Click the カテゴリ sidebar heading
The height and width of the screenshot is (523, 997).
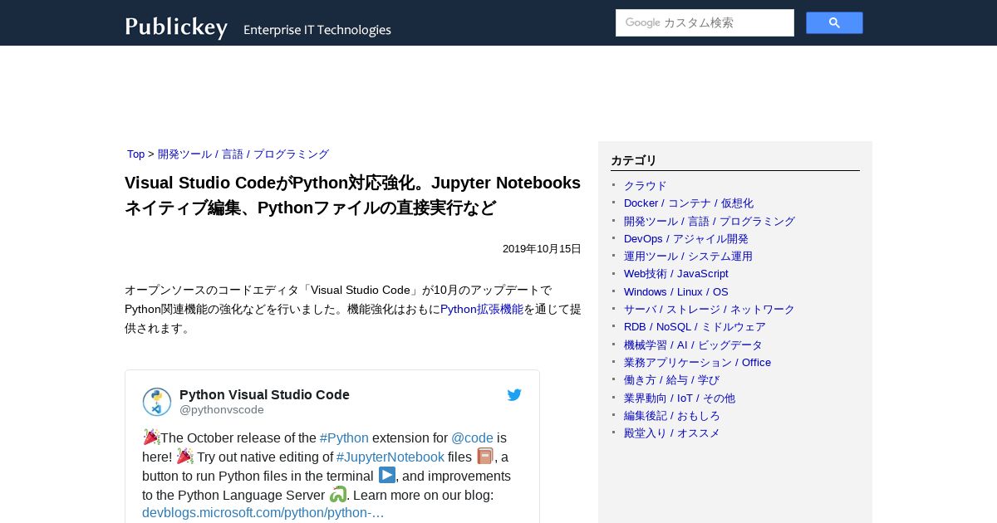coord(634,160)
